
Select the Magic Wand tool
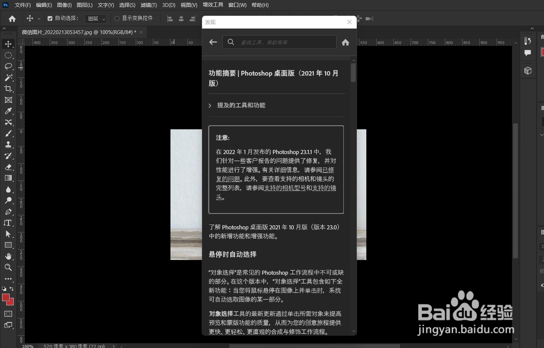pos(8,77)
